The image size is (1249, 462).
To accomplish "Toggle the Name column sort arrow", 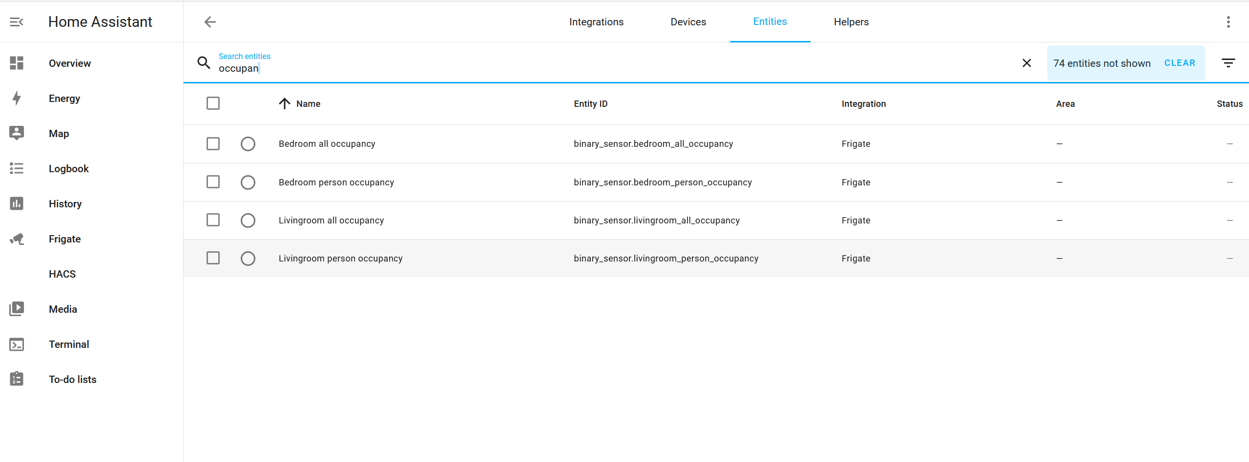I will [x=285, y=103].
